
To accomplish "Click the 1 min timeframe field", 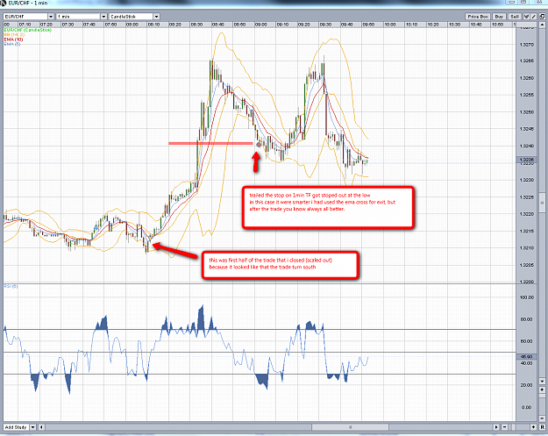I will click(79, 17).
